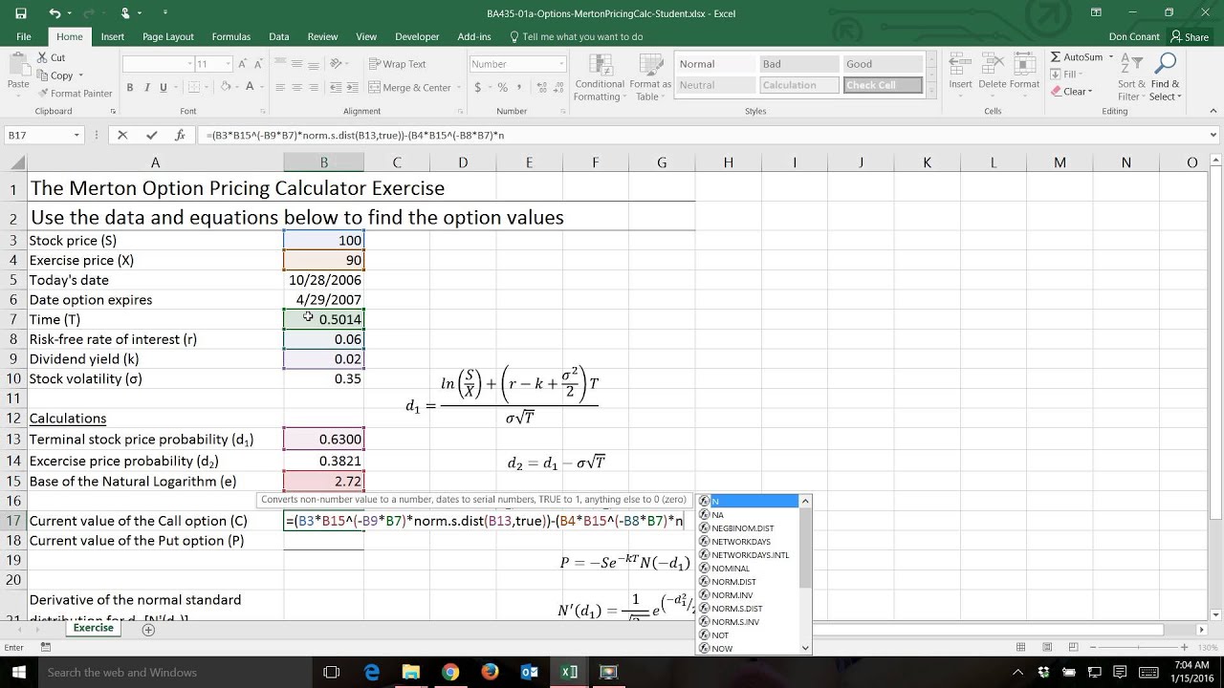1224x688 pixels.
Task: Cancel formula entry with X button
Action: [x=122, y=136]
